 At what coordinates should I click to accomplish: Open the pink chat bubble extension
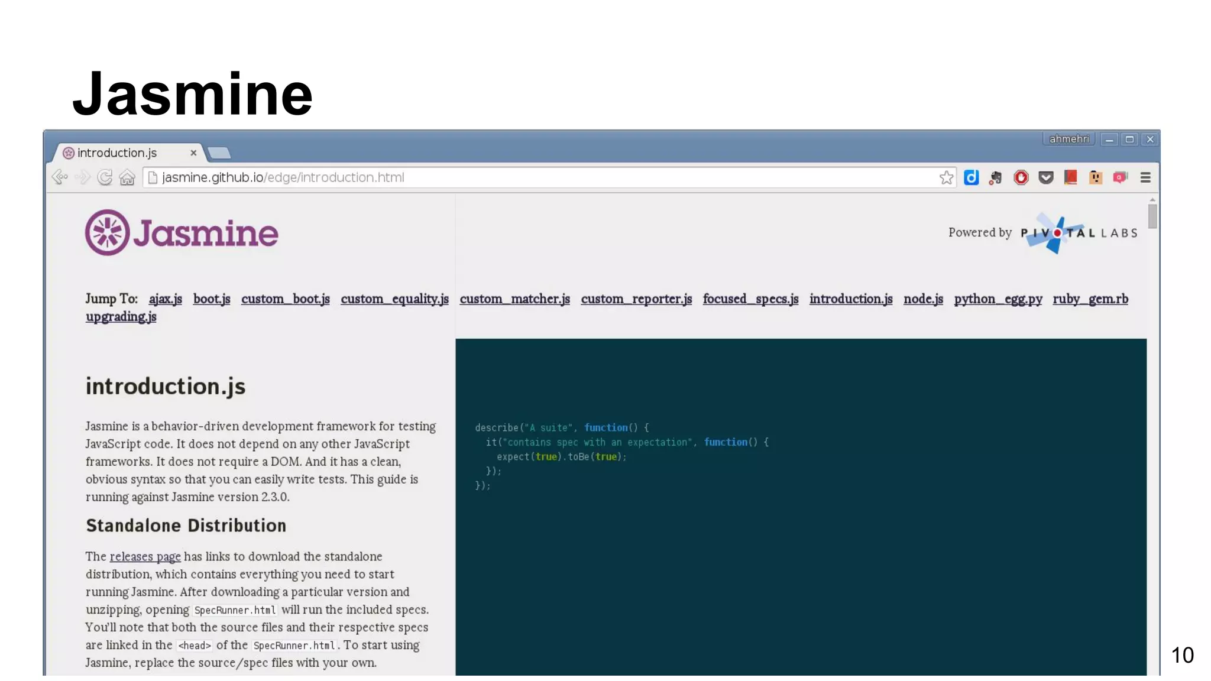pos(1120,177)
